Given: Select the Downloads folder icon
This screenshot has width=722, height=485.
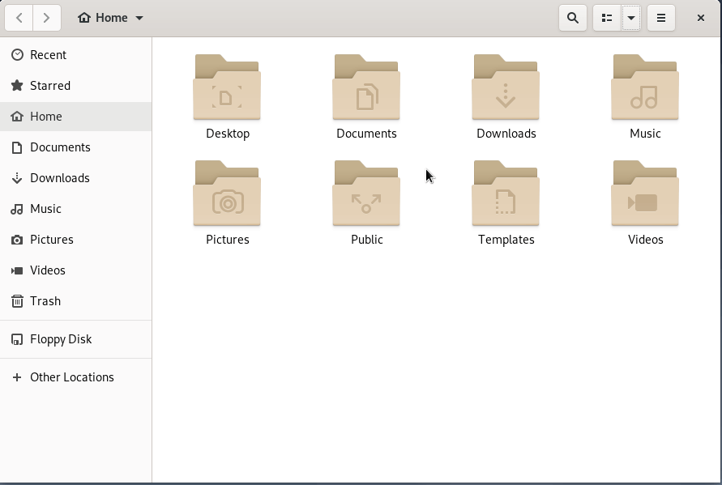Looking at the screenshot, I should [x=506, y=87].
